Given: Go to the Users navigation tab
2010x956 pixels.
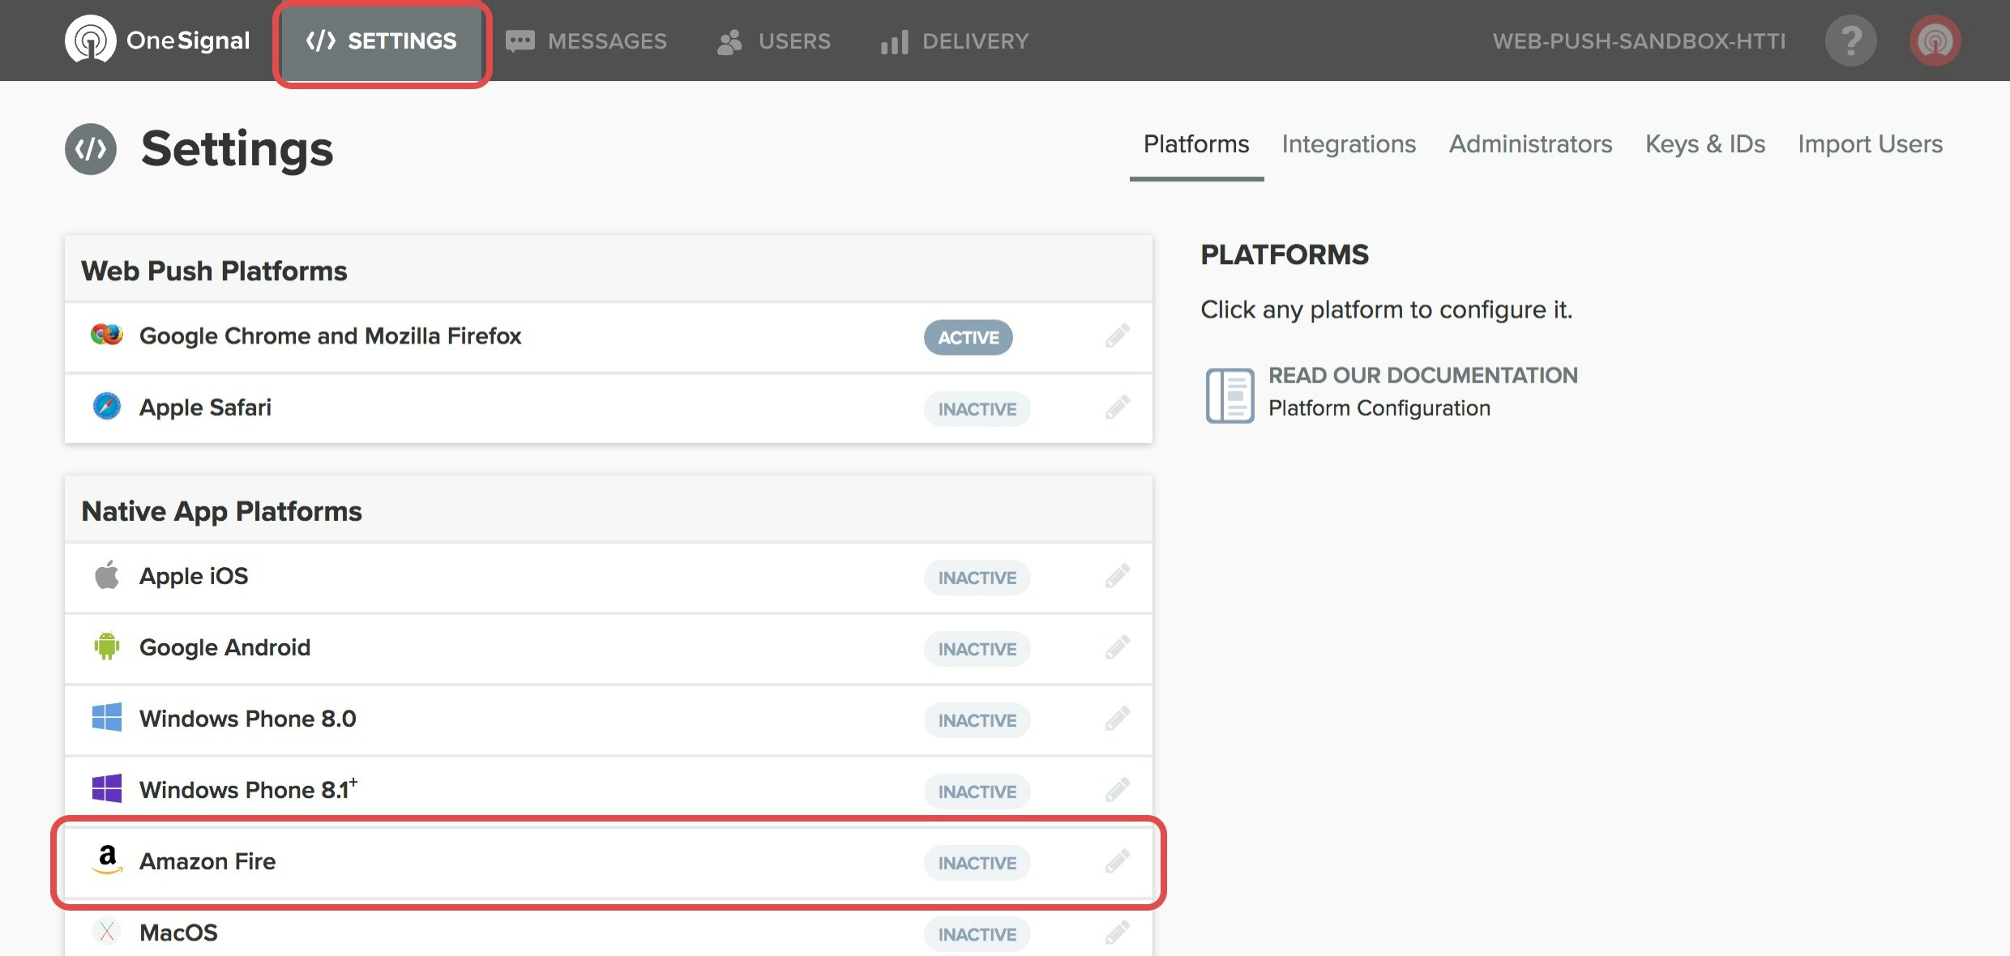Looking at the screenshot, I should click(774, 41).
